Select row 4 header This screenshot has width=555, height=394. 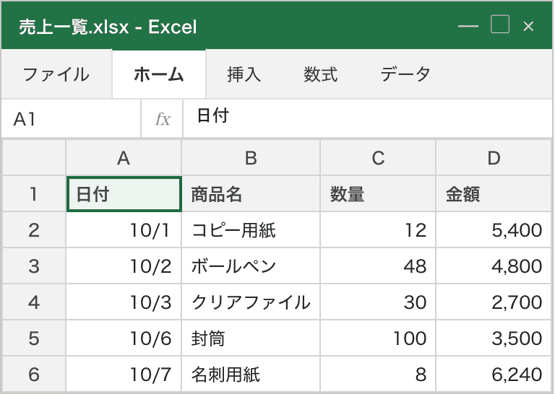(34, 302)
